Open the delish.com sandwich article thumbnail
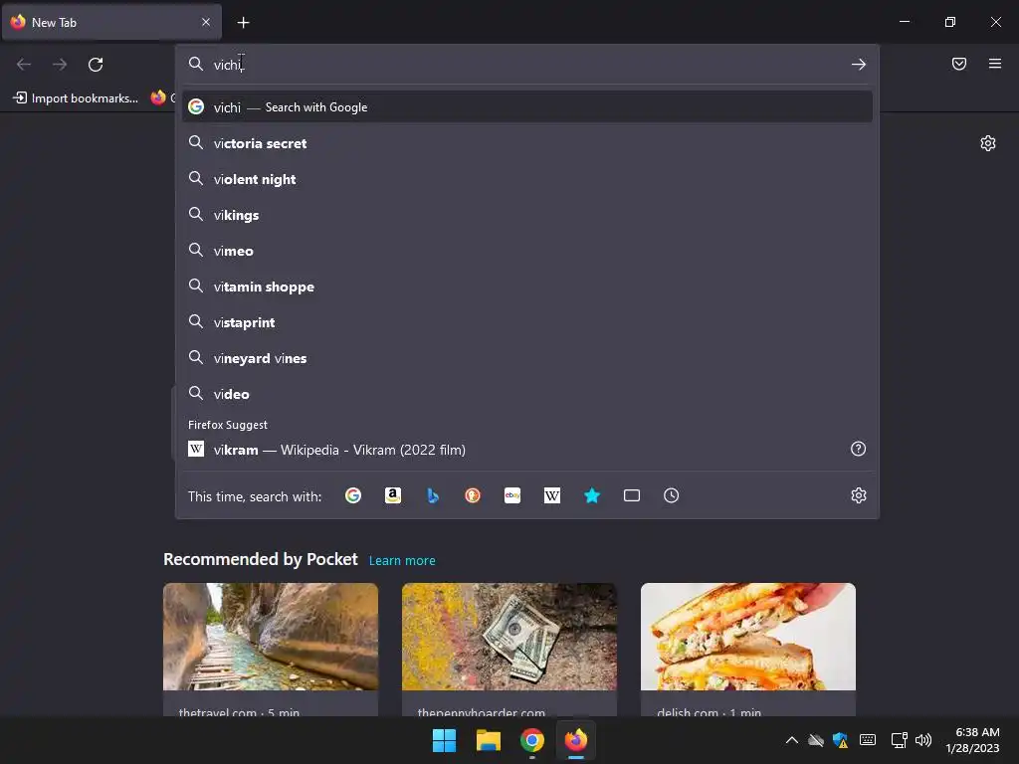This screenshot has height=764, width=1019. (748, 637)
